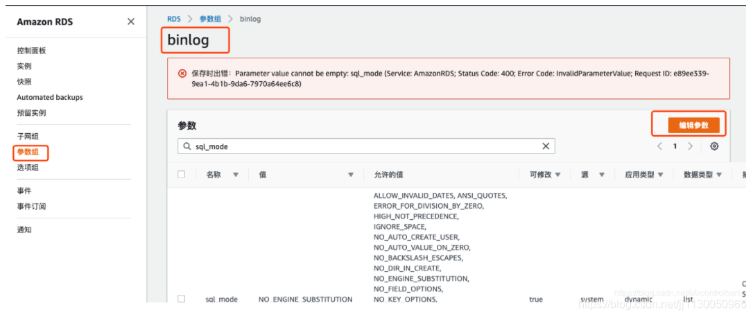Open 事件 in the sidebar

point(24,191)
